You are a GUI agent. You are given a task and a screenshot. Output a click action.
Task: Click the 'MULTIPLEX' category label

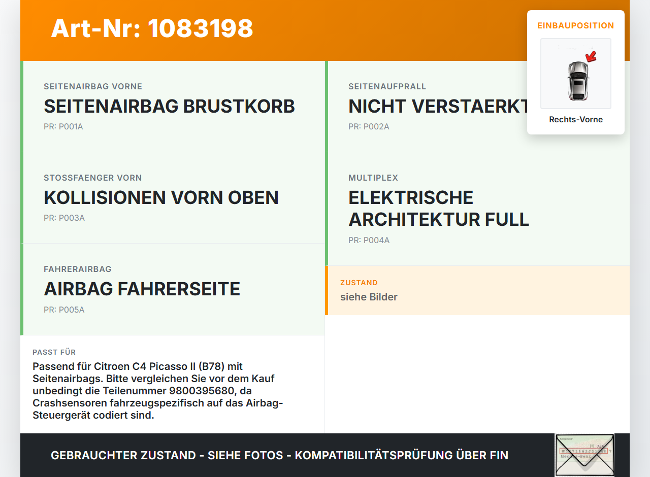(x=373, y=178)
